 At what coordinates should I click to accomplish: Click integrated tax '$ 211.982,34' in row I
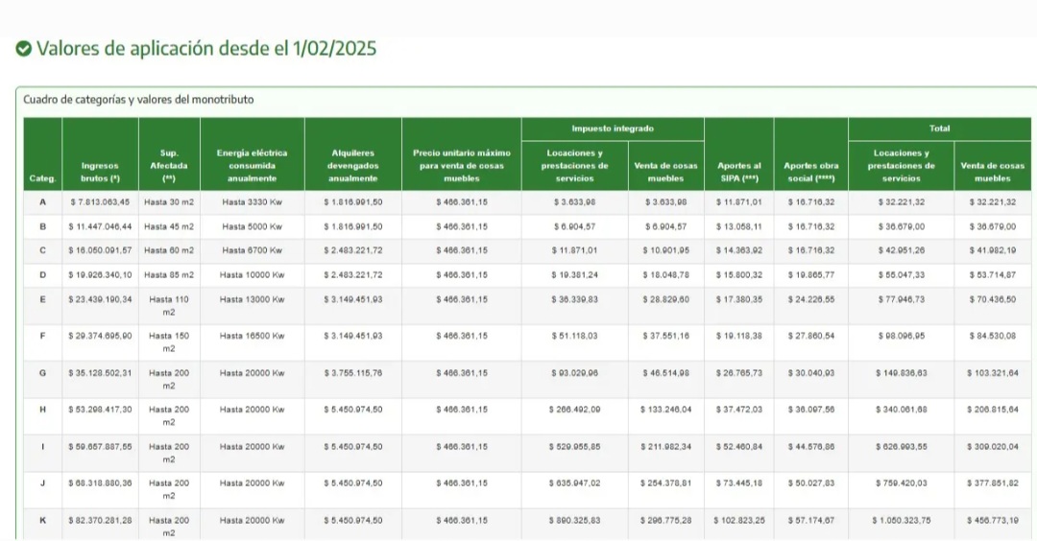(666, 447)
